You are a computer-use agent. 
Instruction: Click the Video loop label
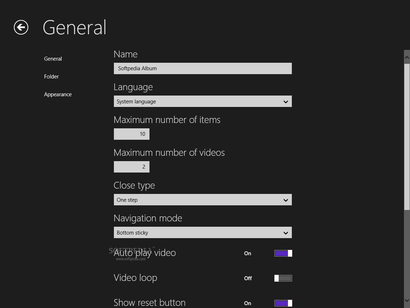point(136,278)
